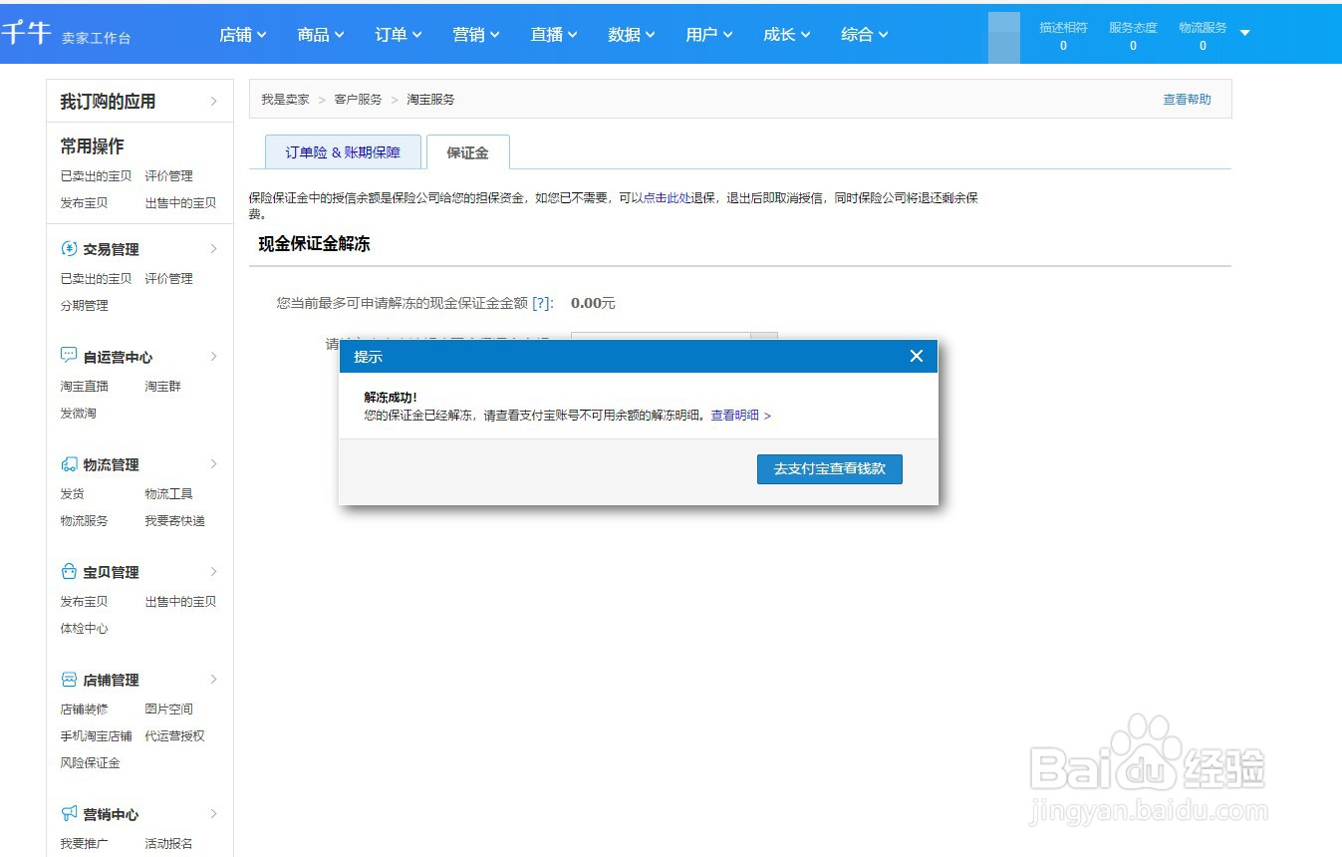Expand the 宝贝管理 section chevron
The height and width of the screenshot is (857, 1342).
(213, 572)
